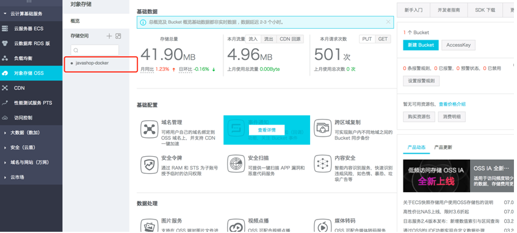Open the 查看价格介绍 link
The width and height of the screenshot is (517, 233).
(x=452, y=104)
